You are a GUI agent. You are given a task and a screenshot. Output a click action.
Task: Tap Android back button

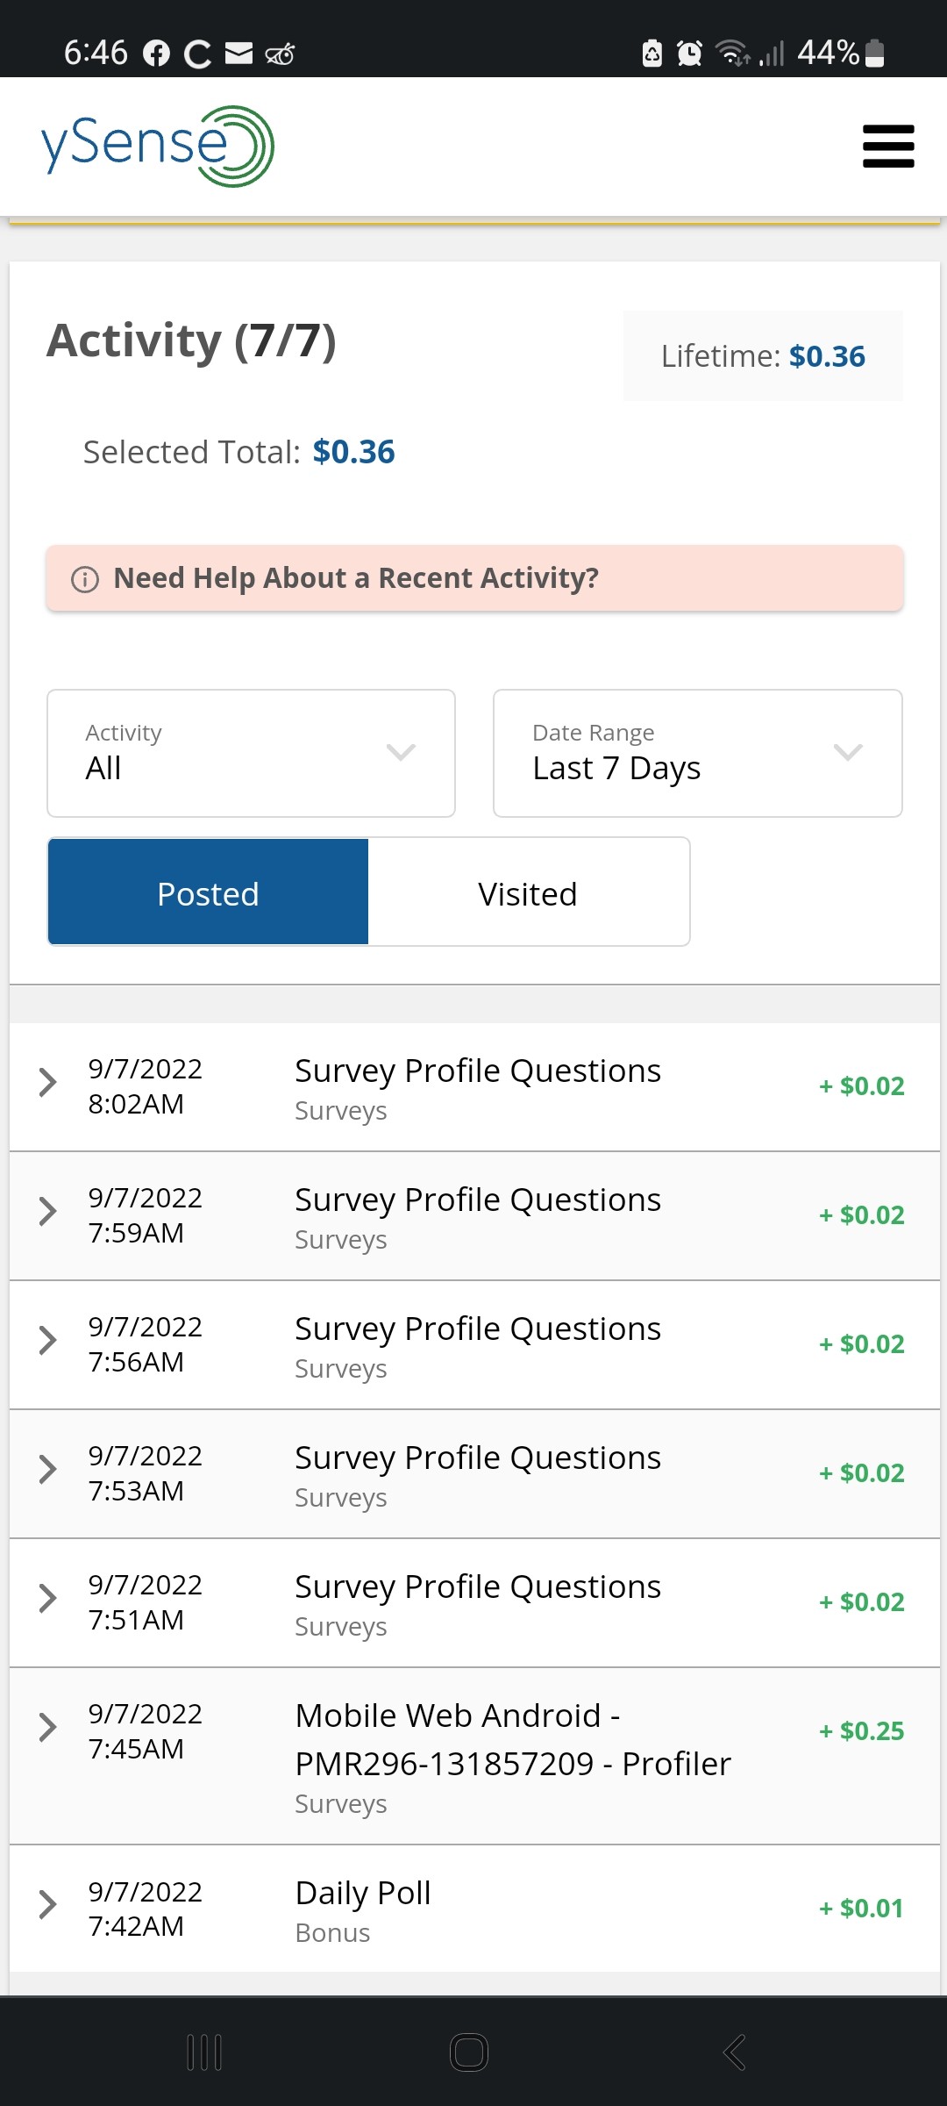pos(735,2052)
